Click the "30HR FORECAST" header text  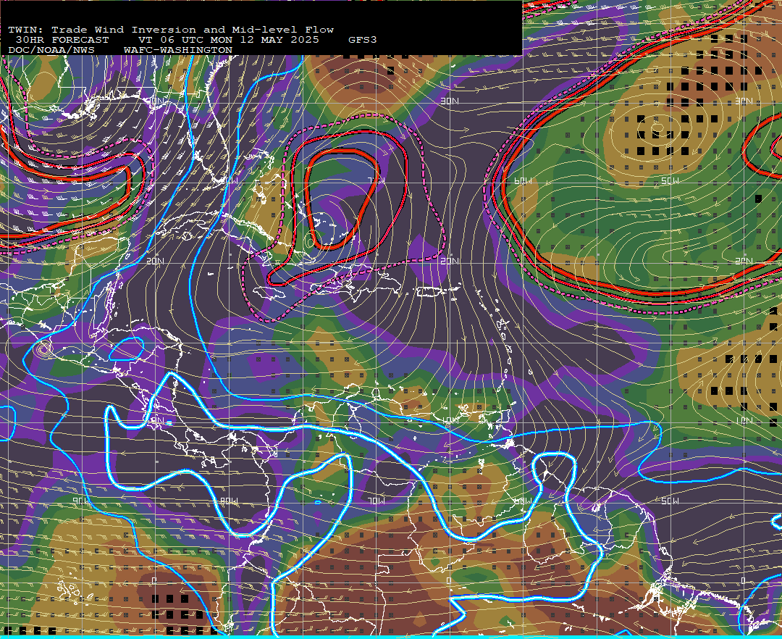[62, 40]
